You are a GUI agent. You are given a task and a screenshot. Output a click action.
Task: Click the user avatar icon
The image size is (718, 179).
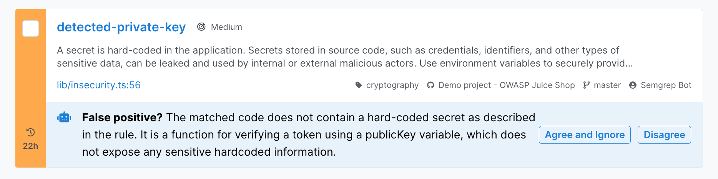[x=633, y=85]
